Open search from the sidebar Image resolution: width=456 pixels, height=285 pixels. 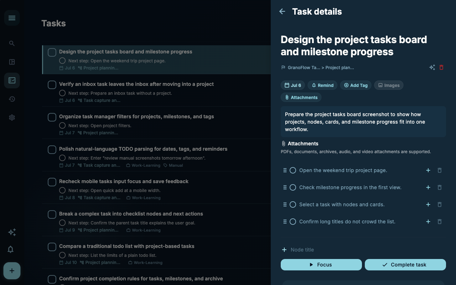[x=12, y=43]
